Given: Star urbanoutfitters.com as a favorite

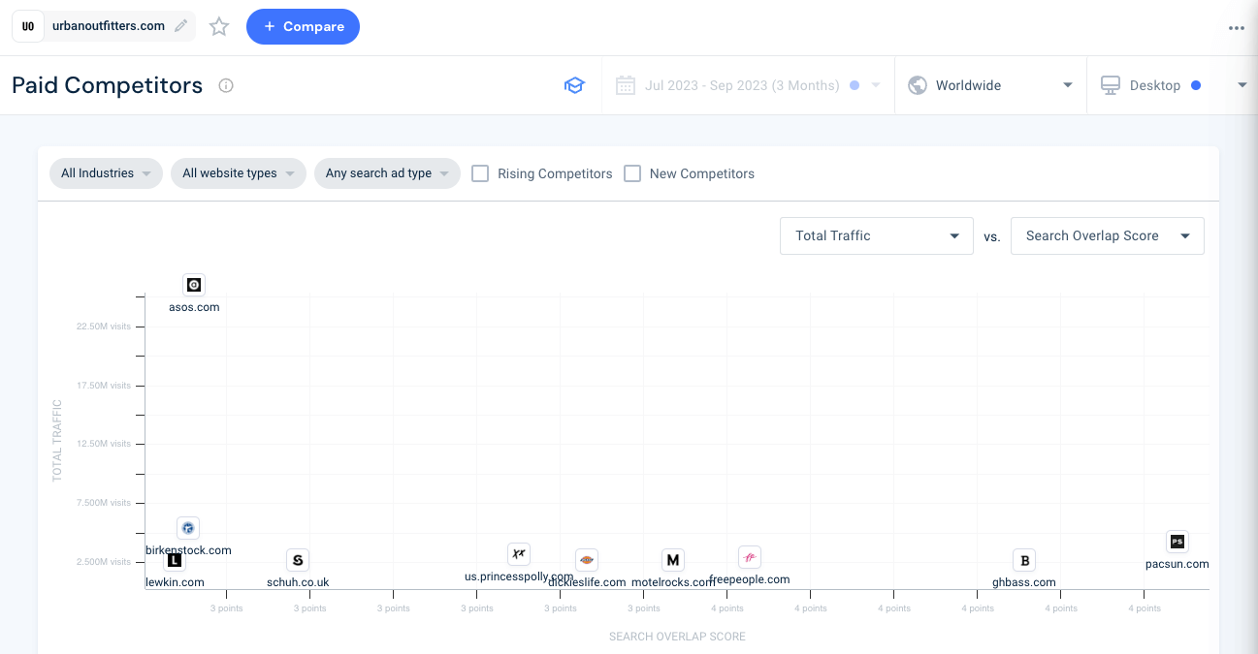Looking at the screenshot, I should 219,26.
